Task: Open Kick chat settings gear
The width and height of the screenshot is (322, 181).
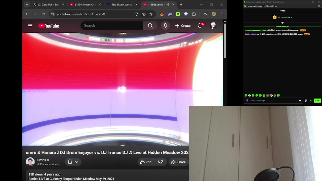Action: coord(311,101)
